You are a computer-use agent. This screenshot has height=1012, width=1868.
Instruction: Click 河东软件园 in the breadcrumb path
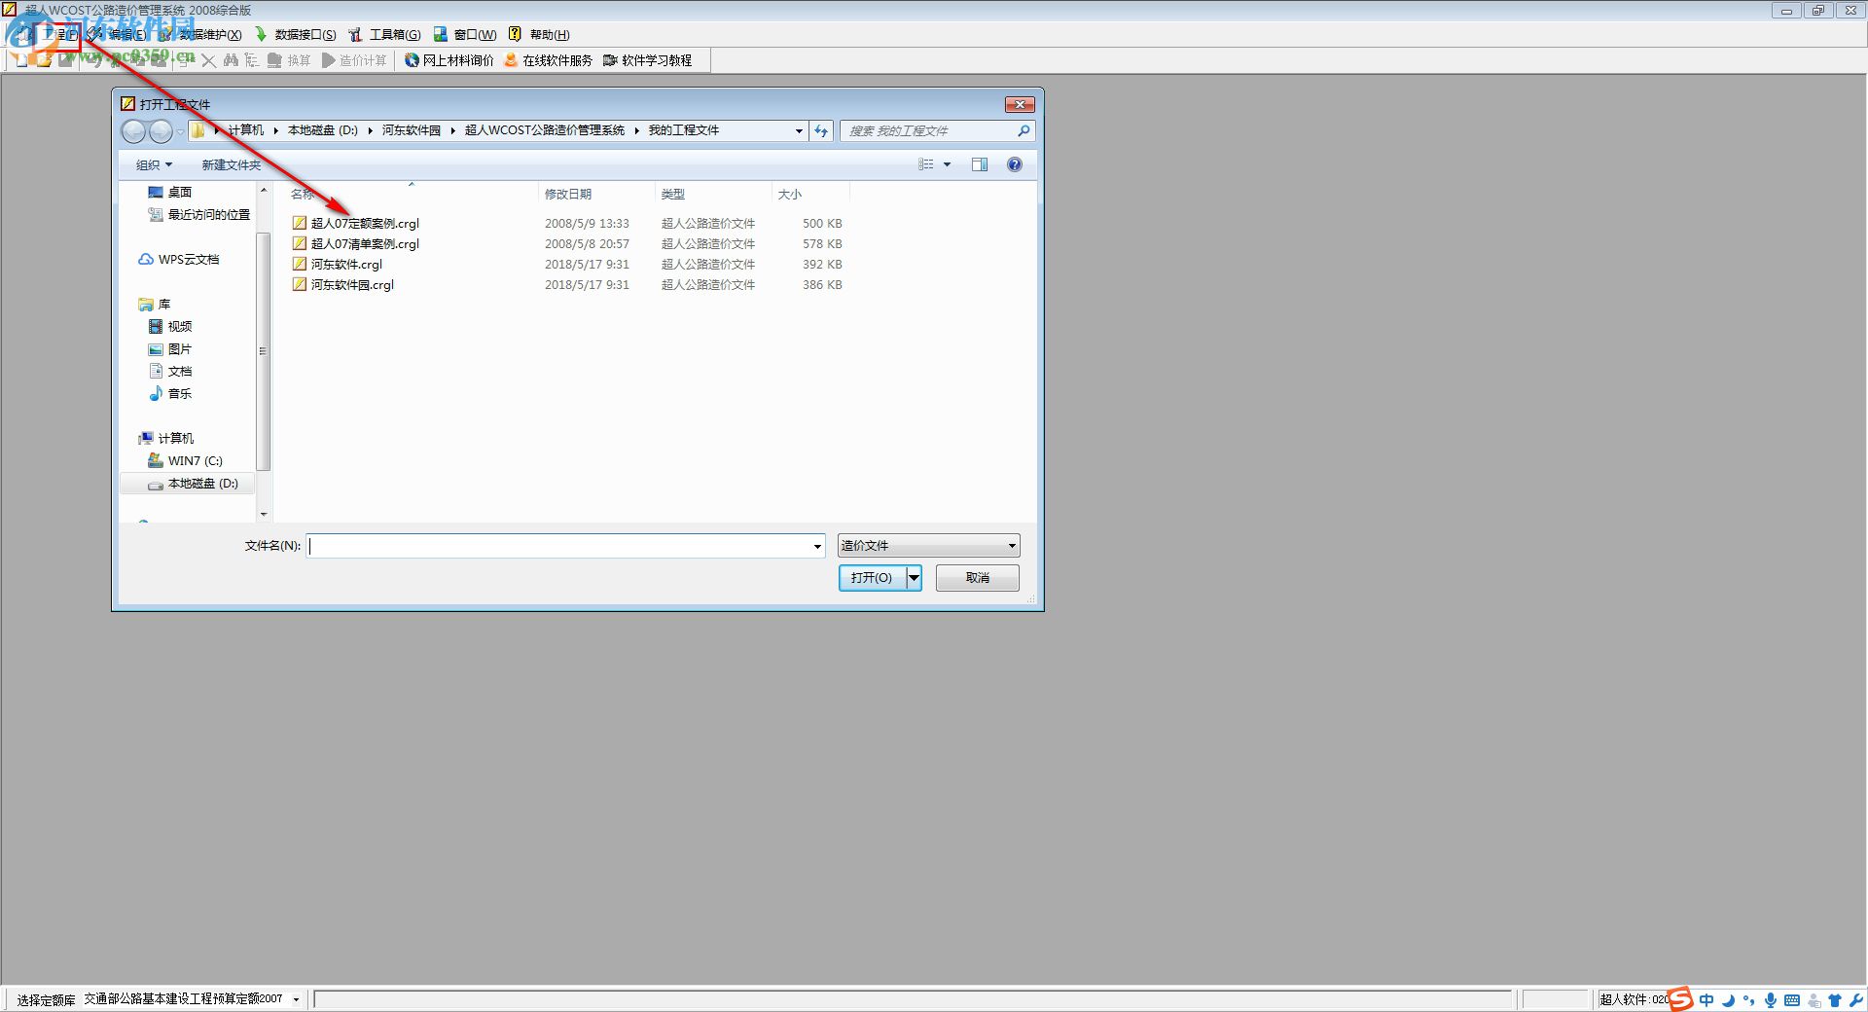coord(412,130)
